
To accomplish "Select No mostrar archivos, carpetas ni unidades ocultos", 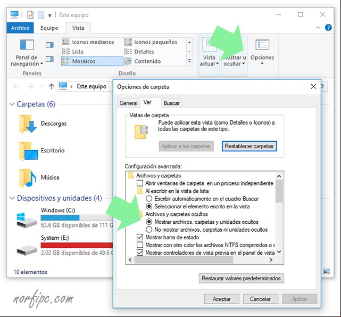I will 149,230.
